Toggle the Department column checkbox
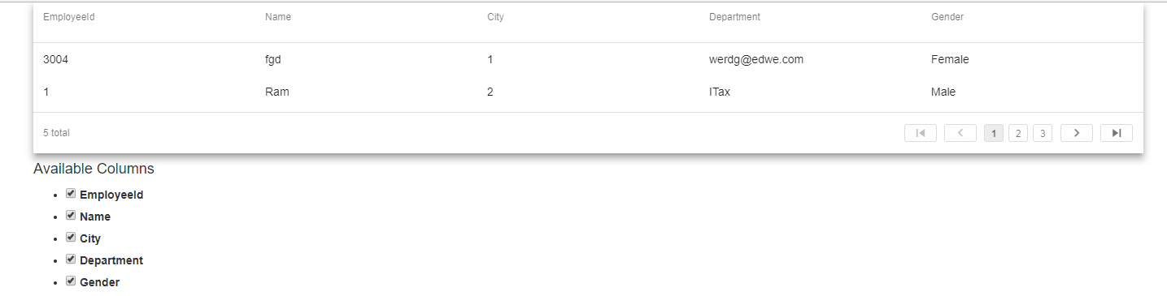1167x296 pixels. tap(71, 260)
